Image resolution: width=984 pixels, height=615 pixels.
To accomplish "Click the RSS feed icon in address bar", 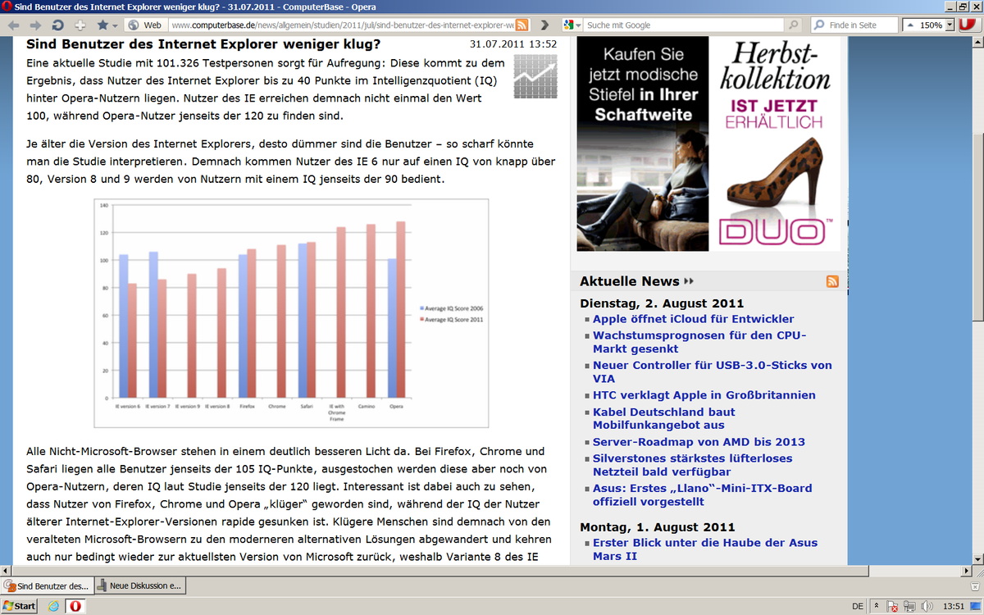I will point(522,25).
